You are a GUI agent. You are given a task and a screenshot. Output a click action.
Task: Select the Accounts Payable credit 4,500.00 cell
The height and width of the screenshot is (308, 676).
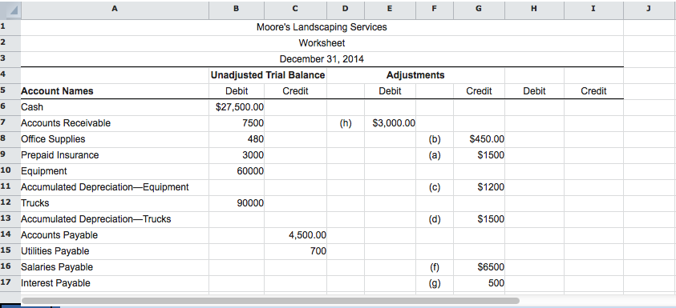click(x=296, y=235)
